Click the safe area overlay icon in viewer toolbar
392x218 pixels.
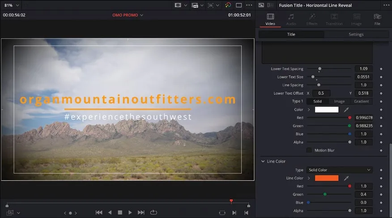point(178,5)
